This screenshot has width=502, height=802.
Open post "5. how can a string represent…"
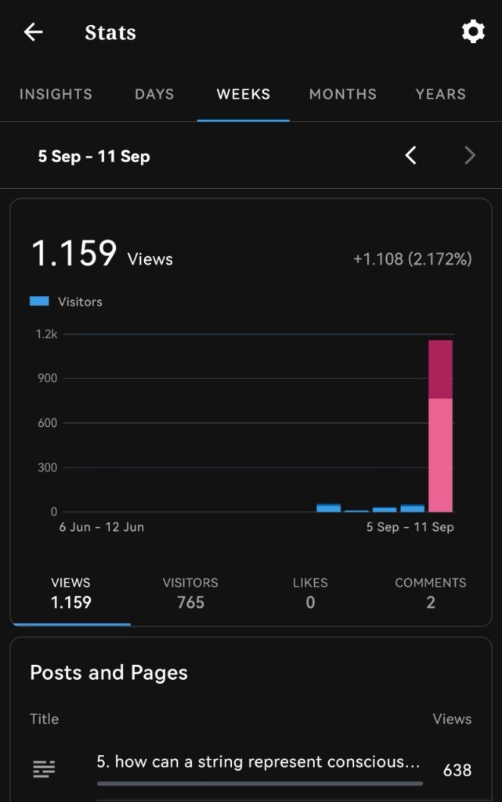tap(258, 762)
